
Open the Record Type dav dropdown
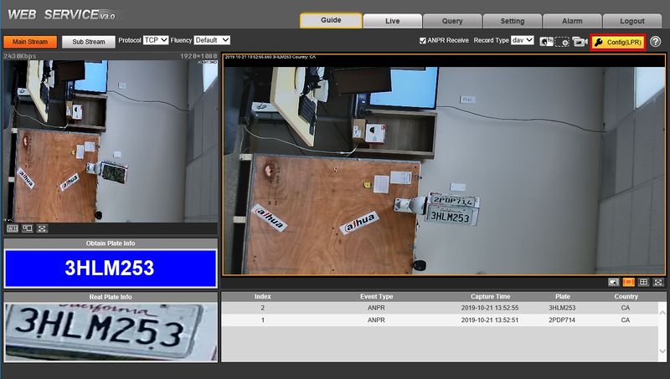coord(522,40)
